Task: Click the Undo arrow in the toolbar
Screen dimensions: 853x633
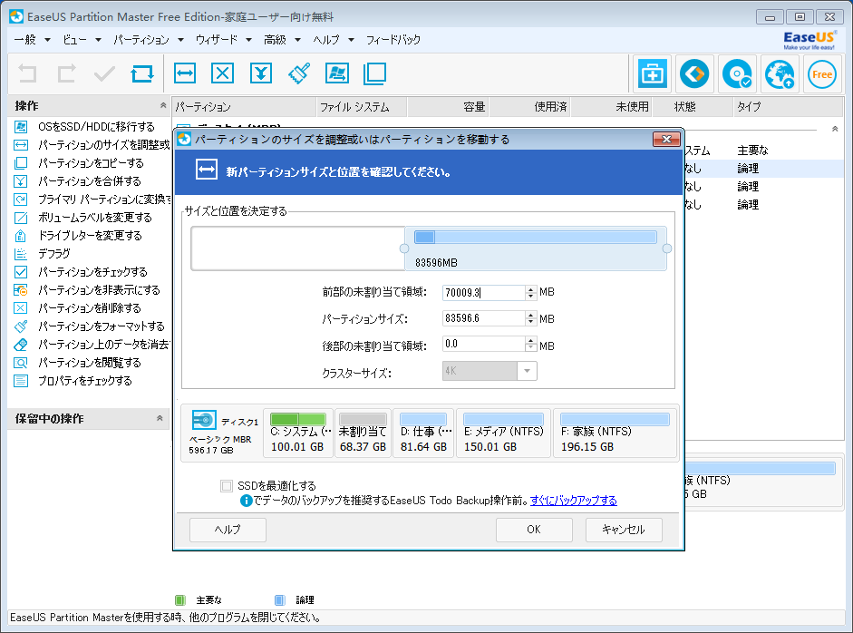Action: pyautogui.click(x=27, y=73)
